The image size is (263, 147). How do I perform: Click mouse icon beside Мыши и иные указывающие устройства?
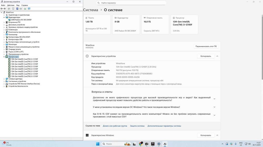click(x=7, y=47)
